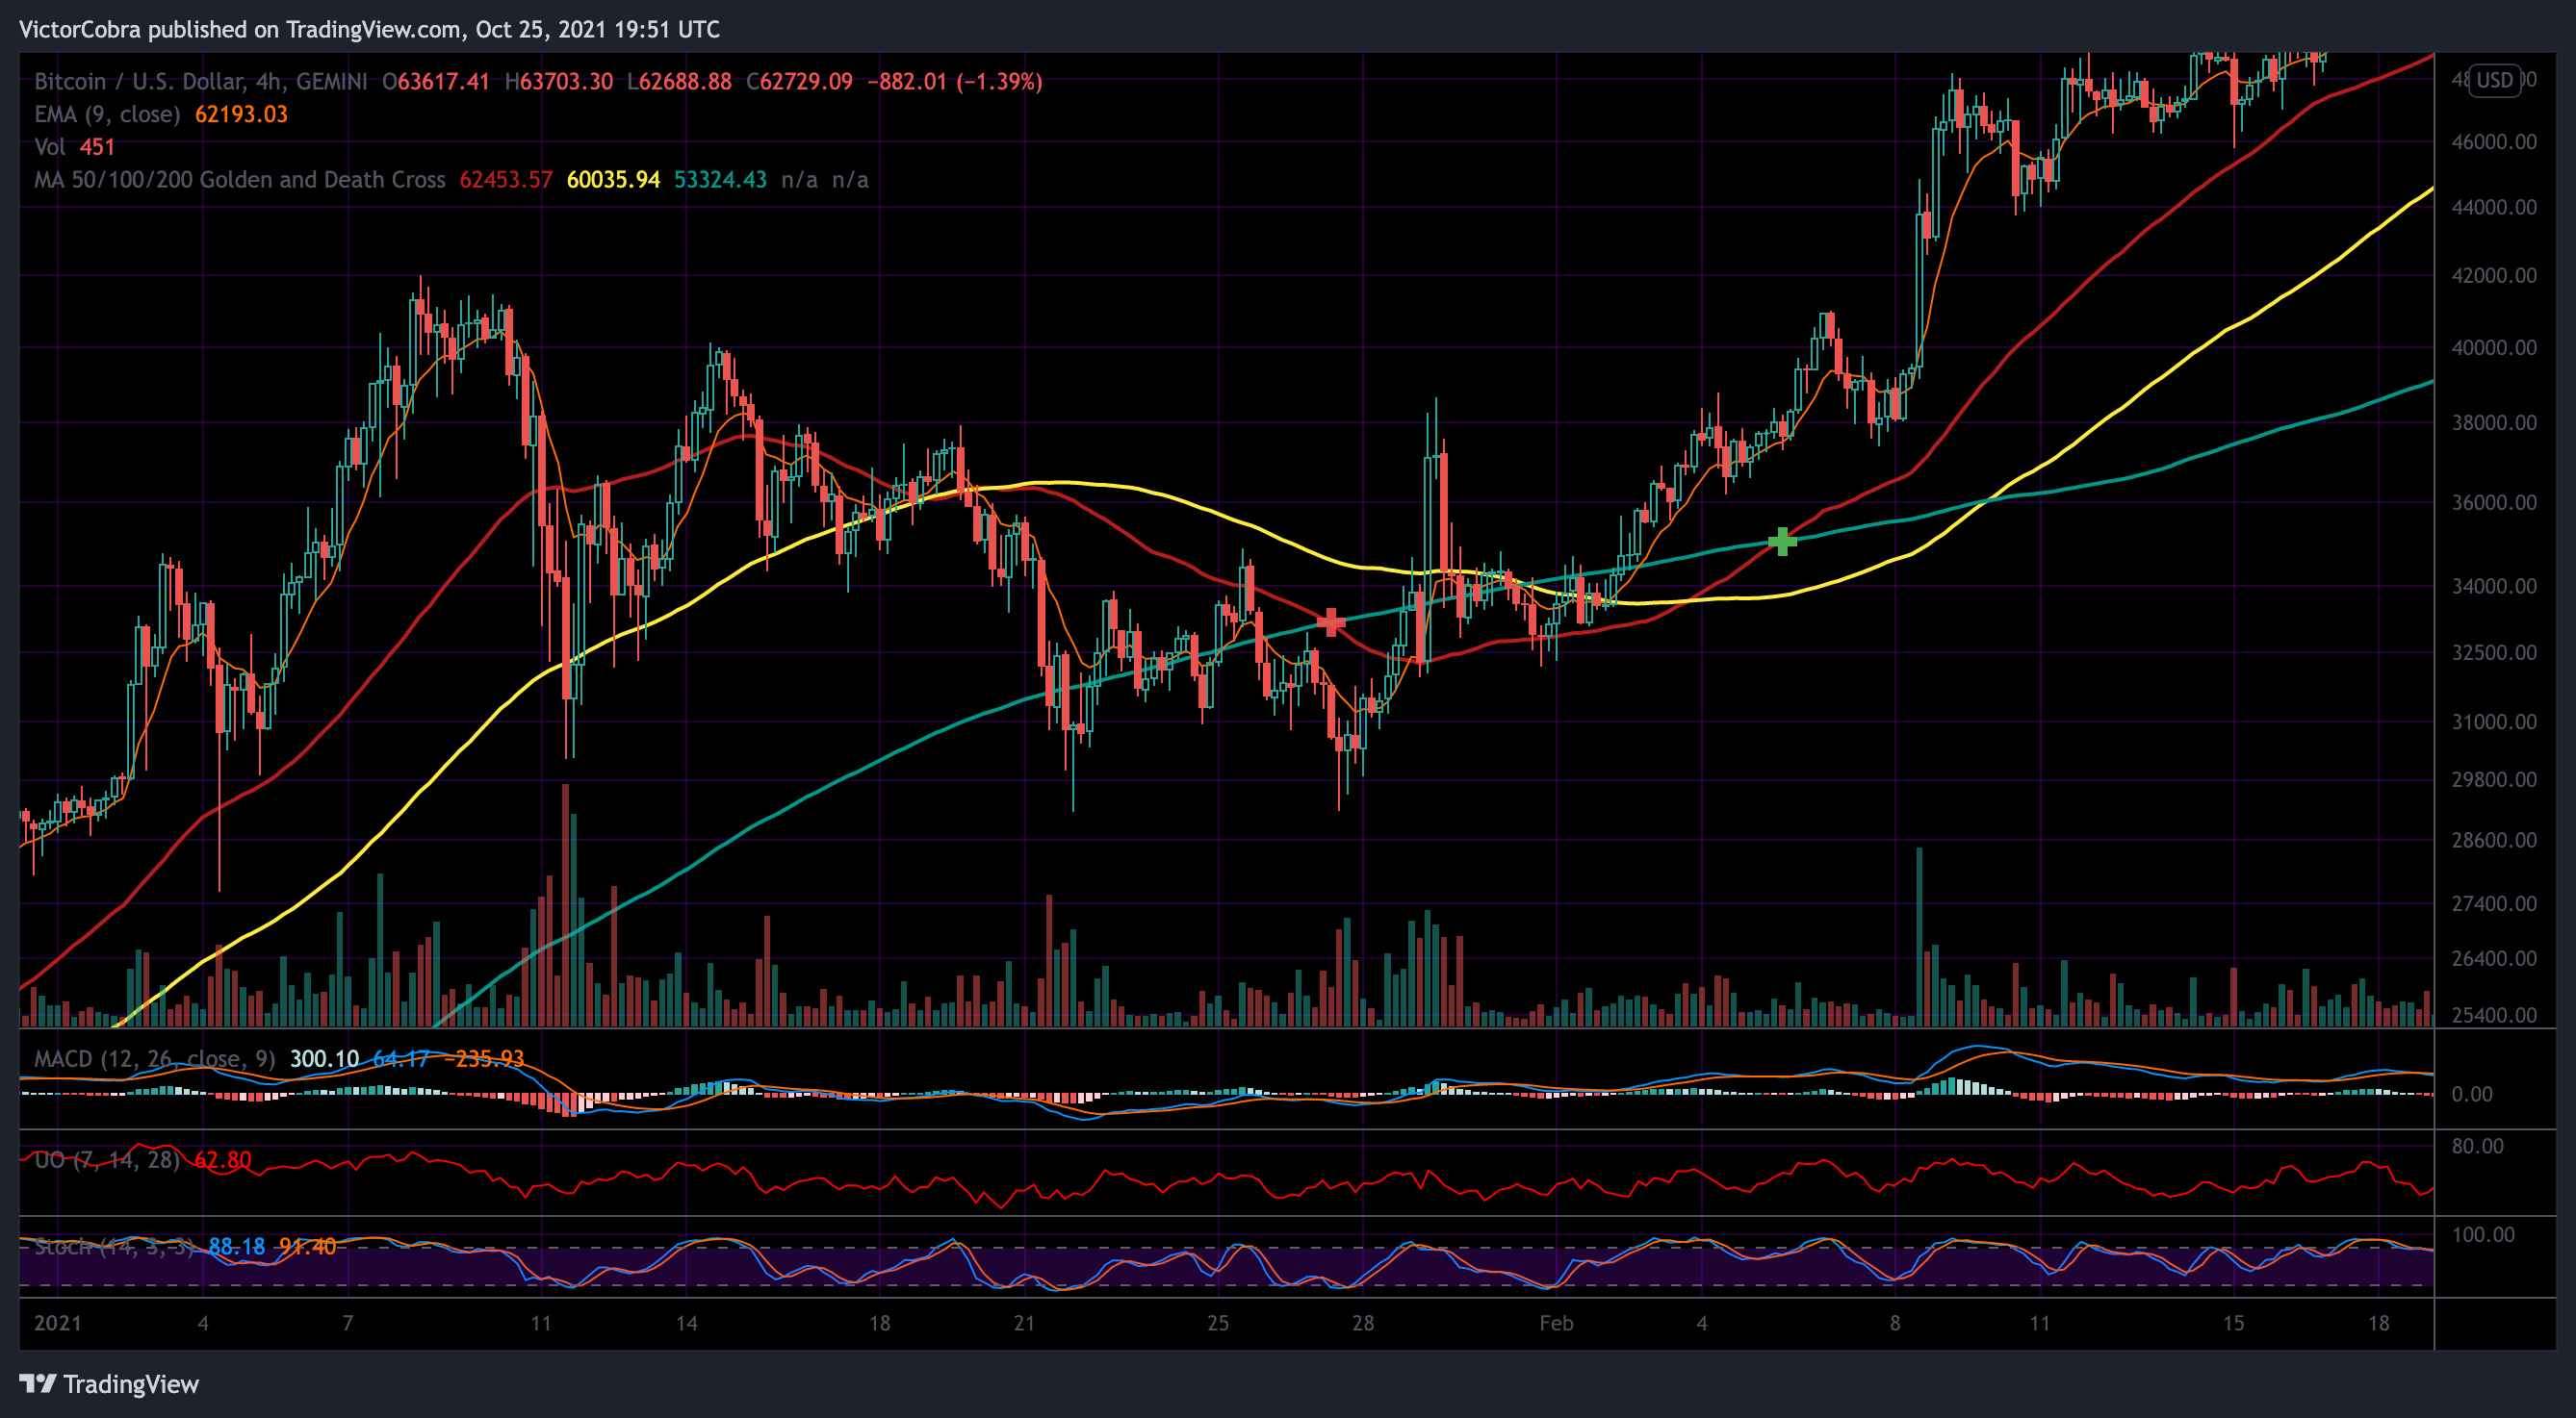Viewport: 2576px width, 1418px height.
Task: Click the TradingView logo at bottom left
Action: [x=109, y=1384]
